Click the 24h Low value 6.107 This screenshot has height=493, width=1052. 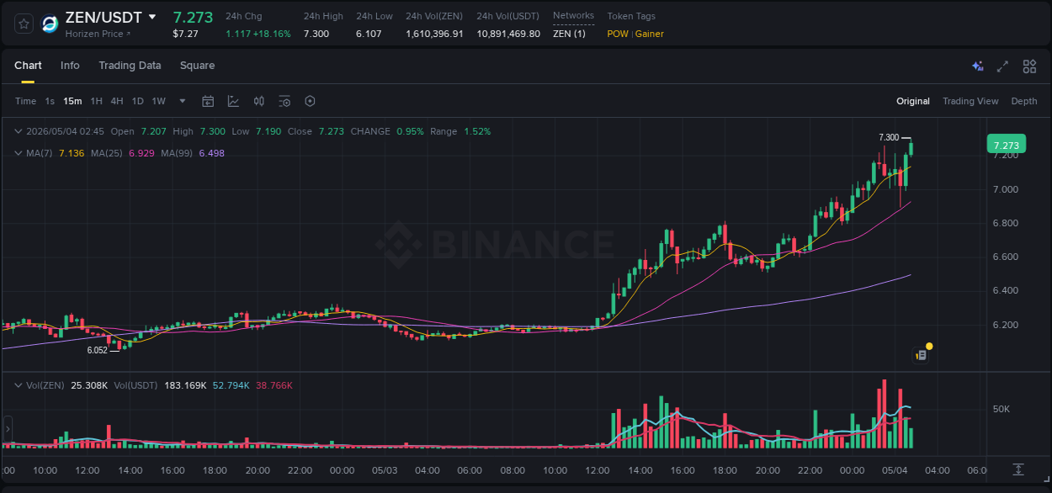(x=369, y=34)
